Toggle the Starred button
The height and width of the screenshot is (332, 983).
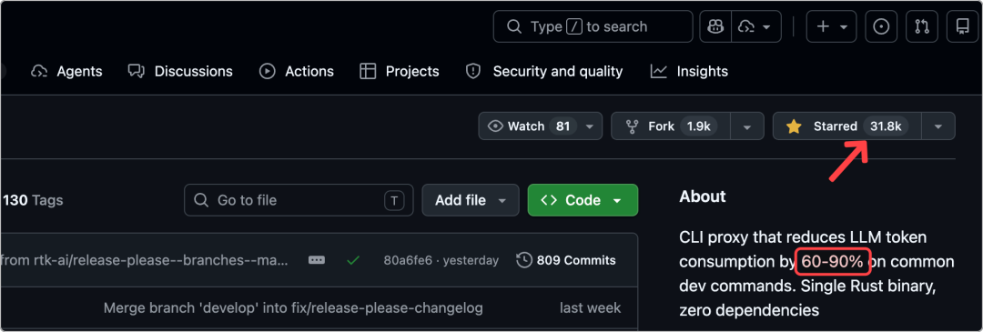847,126
